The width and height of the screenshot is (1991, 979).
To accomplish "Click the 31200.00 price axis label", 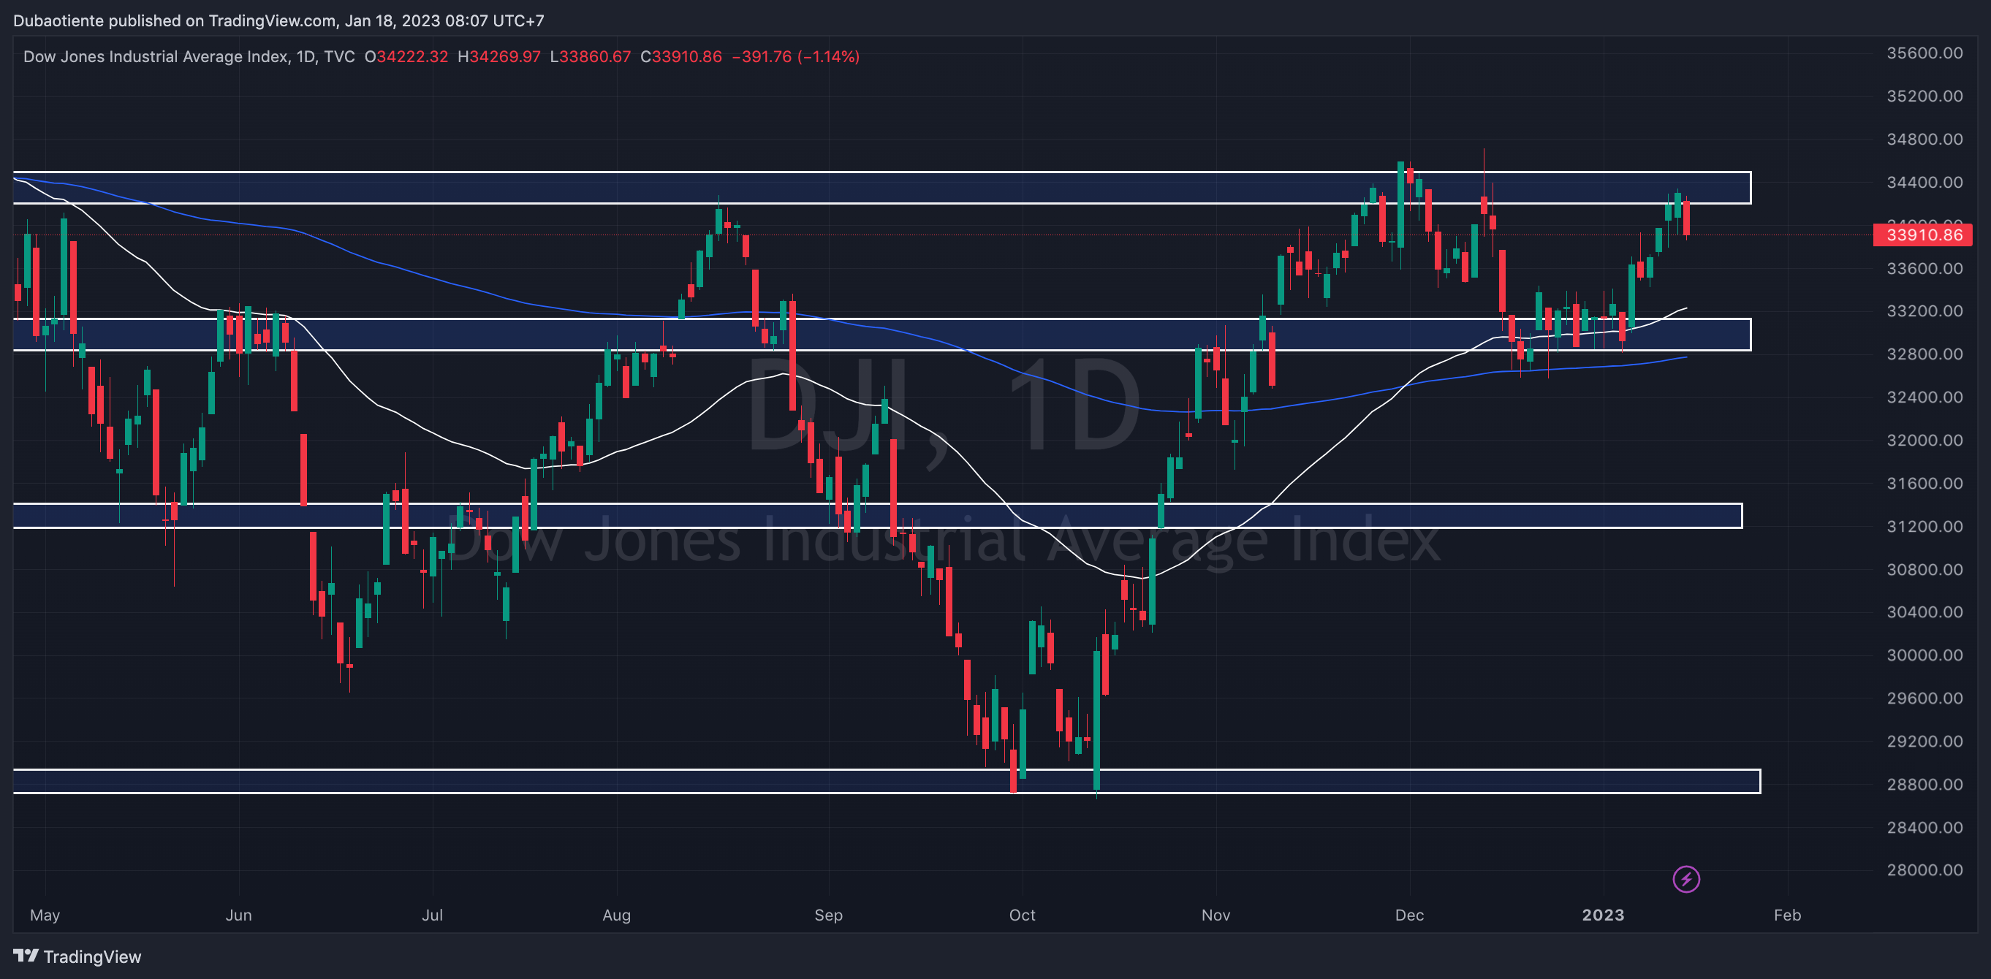I will click(1924, 526).
